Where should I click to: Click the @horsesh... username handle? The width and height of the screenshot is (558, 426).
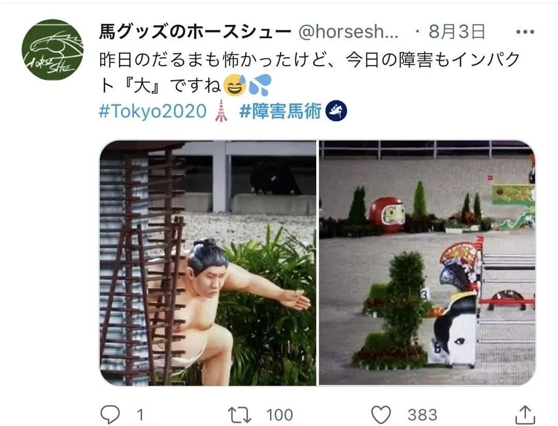[348, 32]
